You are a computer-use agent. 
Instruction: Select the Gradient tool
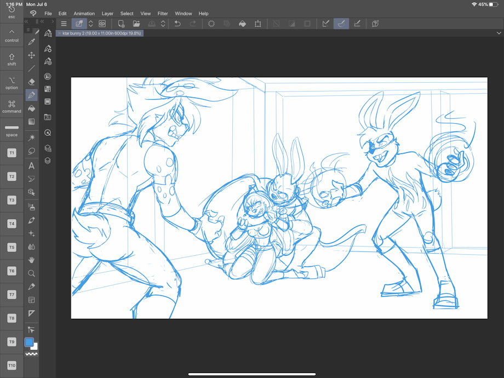(x=32, y=122)
